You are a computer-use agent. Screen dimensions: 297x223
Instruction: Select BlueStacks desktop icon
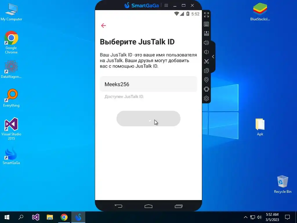pos(260,12)
